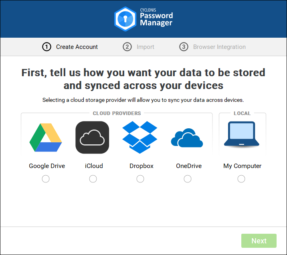Viewport: 287px width, 255px height.
Task: Click the step 1 circle number icon
Action: (x=46, y=47)
